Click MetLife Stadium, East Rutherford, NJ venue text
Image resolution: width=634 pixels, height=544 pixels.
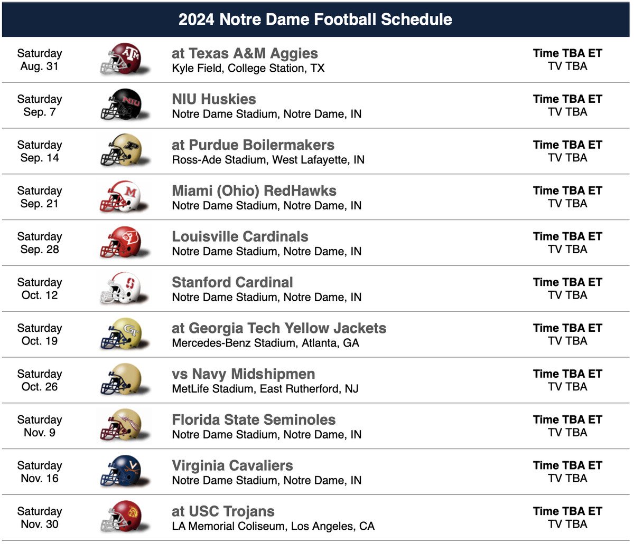[x=265, y=389]
